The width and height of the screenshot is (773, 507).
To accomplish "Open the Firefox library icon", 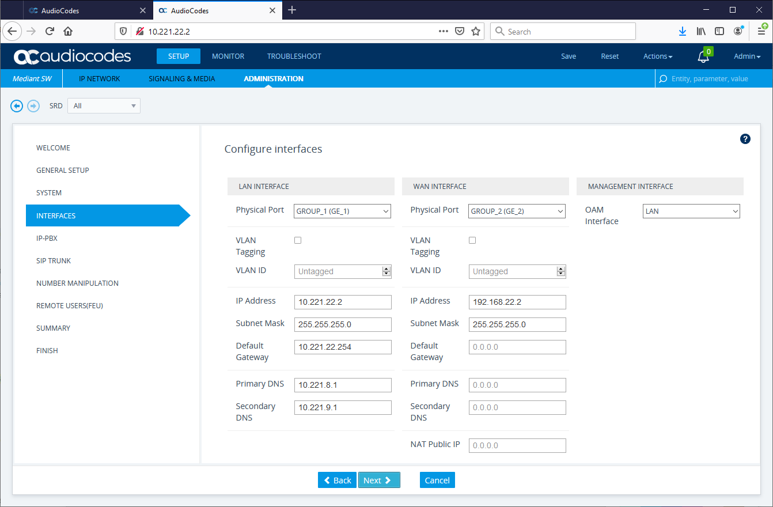I will click(x=701, y=31).
